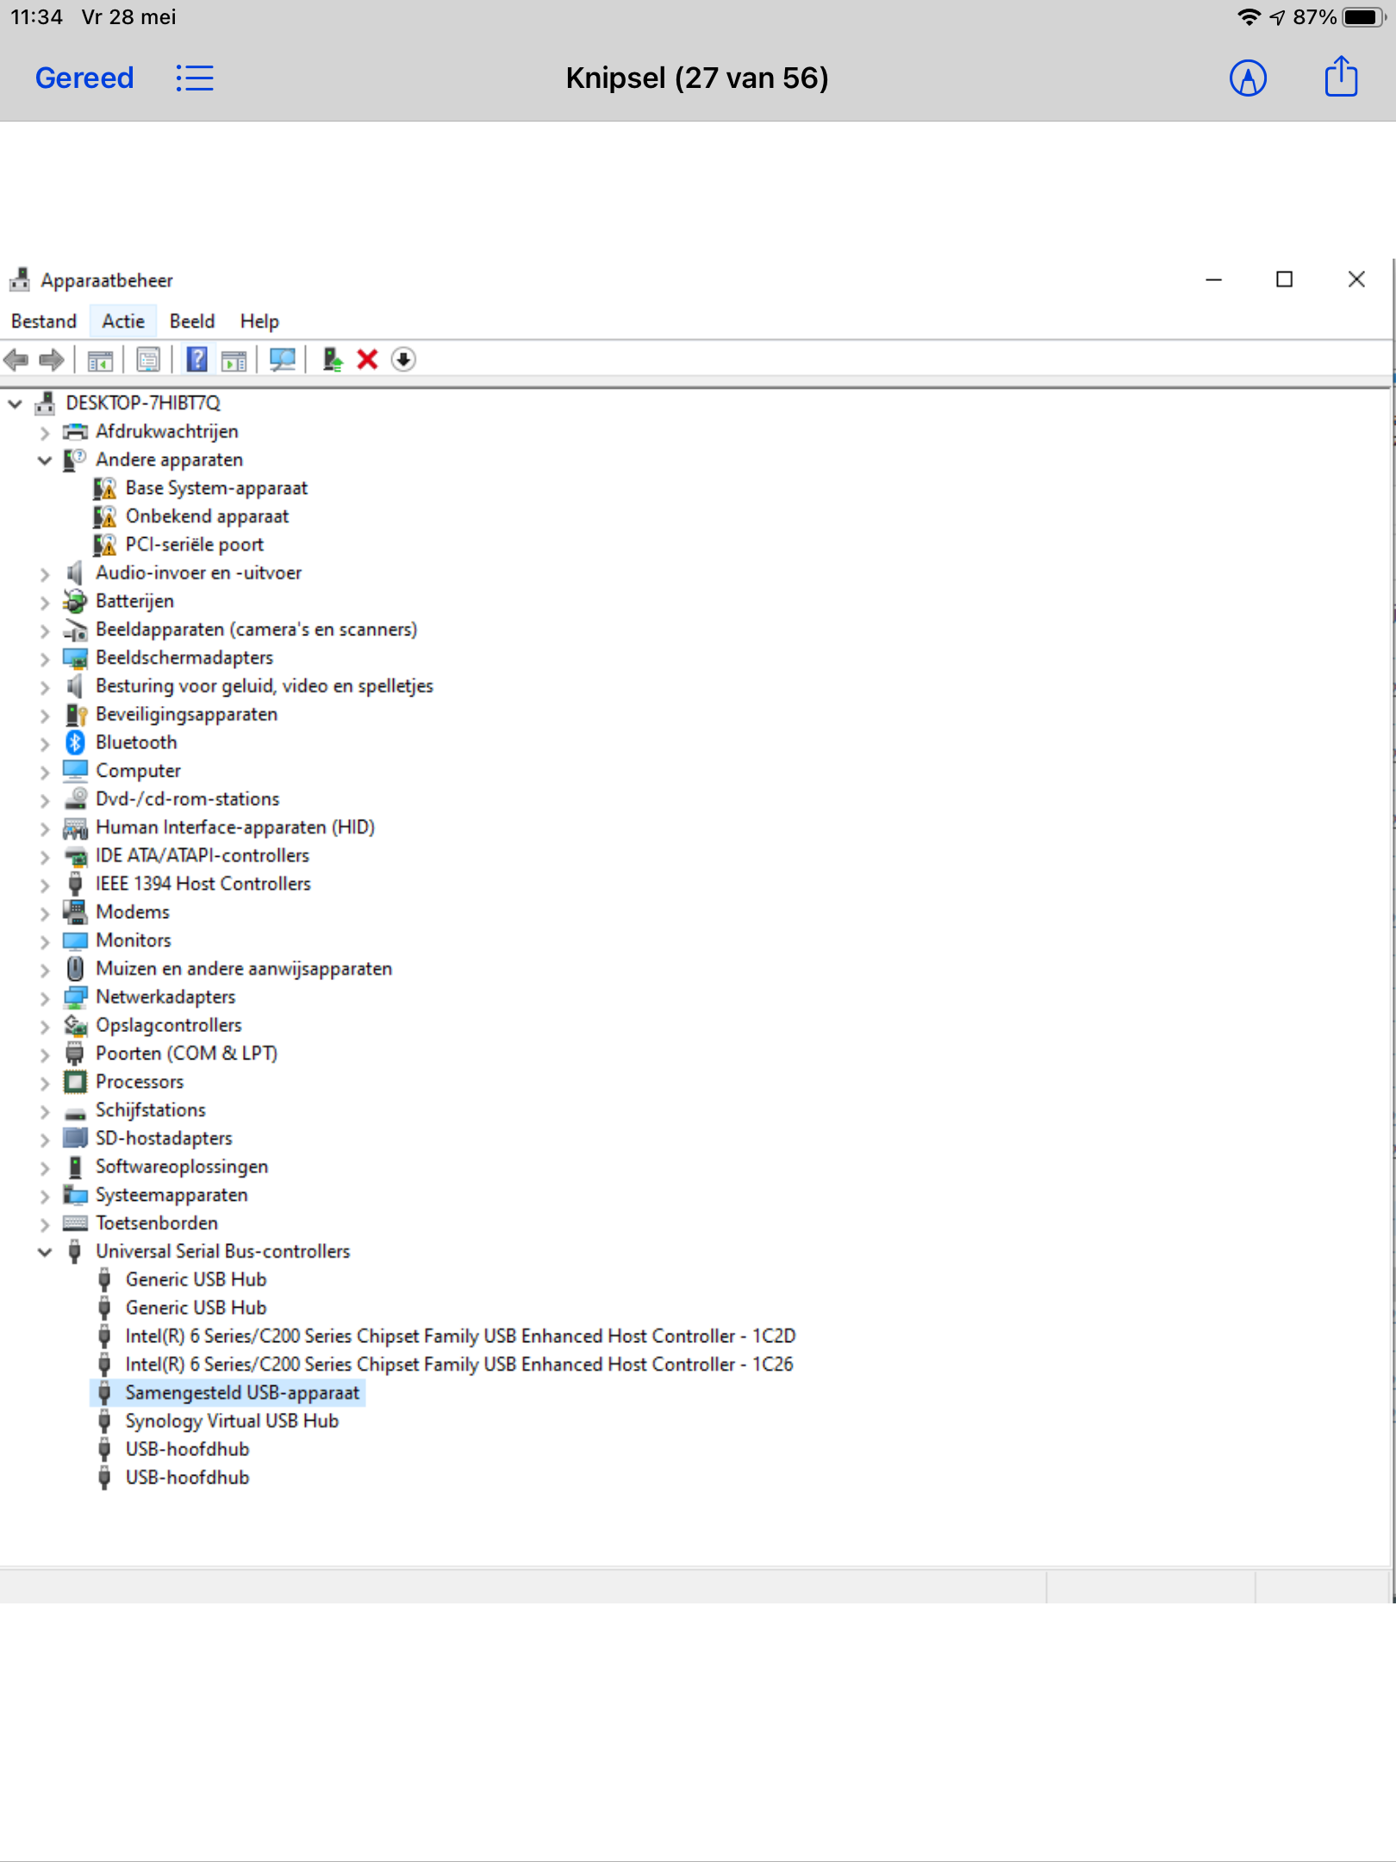Expand the Monitors category
This screenshot has width=1396, height=1862.
point(45,941)
